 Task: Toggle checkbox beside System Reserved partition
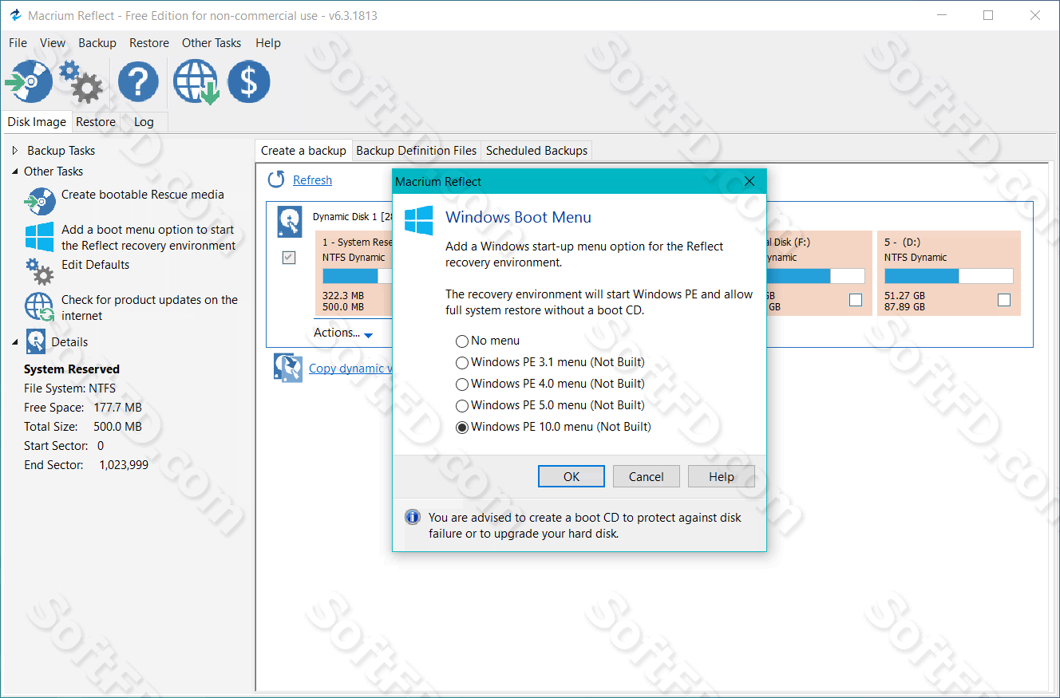click(x=289, y=258)
